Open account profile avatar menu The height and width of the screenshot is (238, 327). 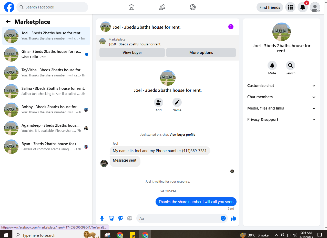pos(315,7)
